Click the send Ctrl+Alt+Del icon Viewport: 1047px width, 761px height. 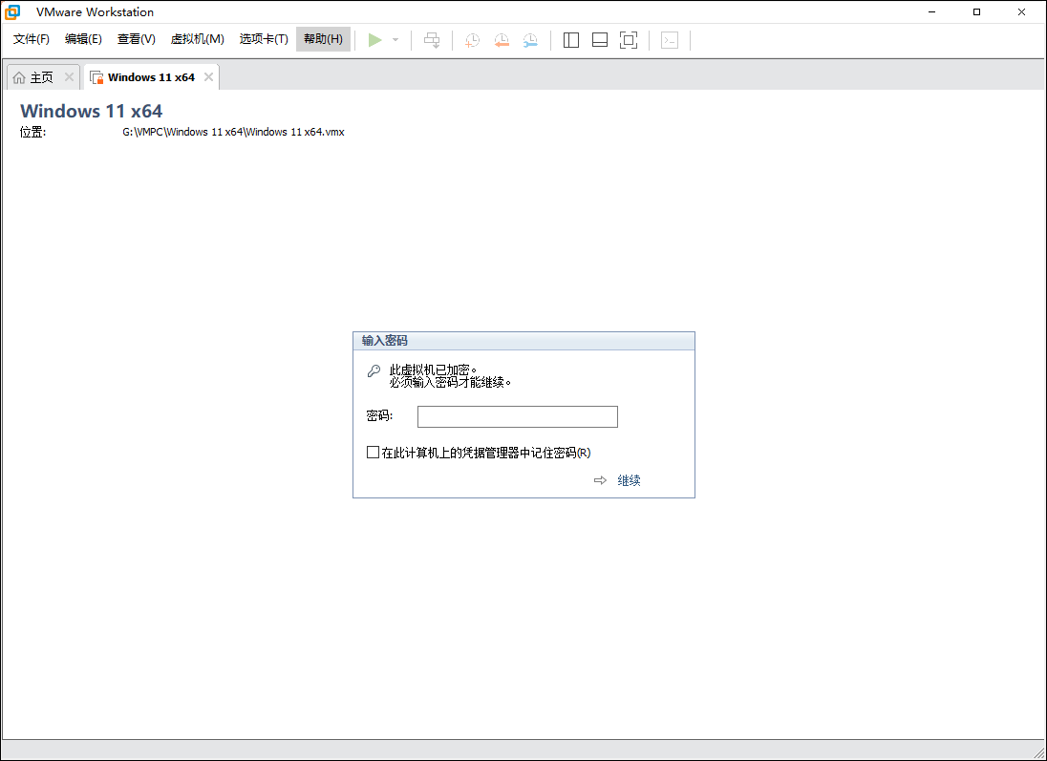432,40
